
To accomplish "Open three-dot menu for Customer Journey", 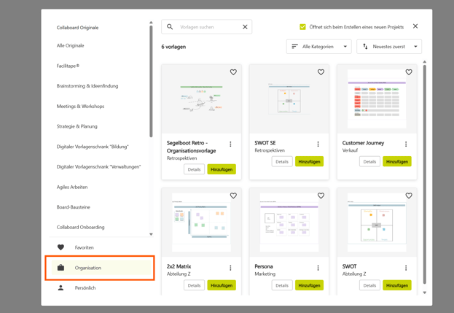I will (x=406, y=144).
